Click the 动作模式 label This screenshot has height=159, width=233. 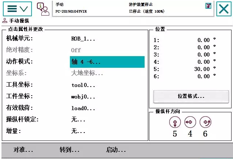(19, 61)
